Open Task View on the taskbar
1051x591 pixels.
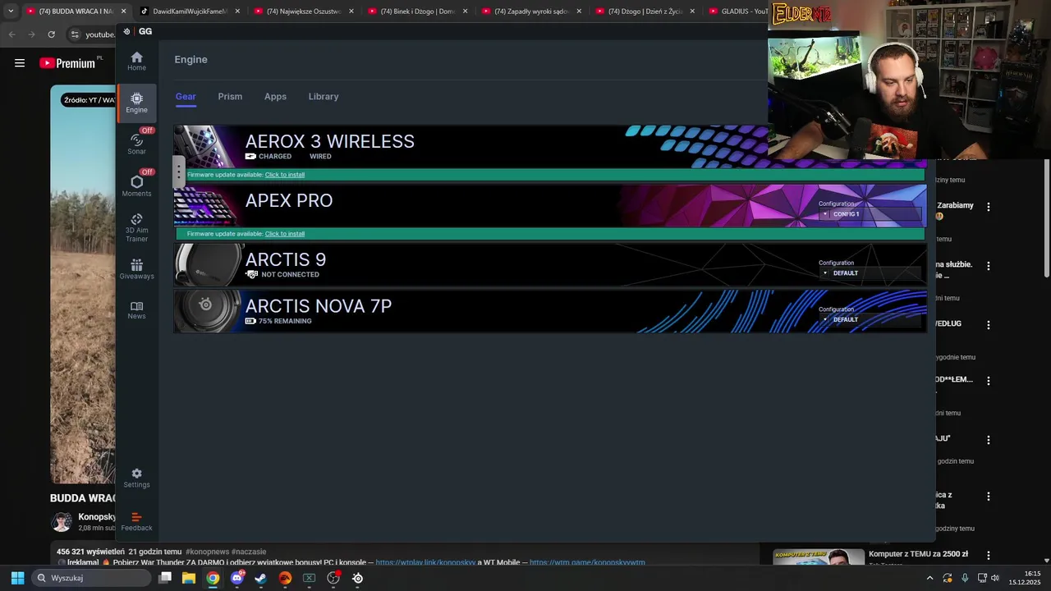point(165,578)
